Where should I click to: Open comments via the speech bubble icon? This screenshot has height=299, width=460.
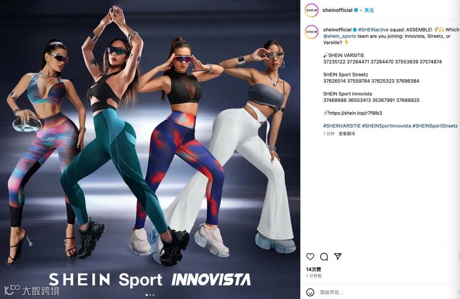(x=324, y=257)
